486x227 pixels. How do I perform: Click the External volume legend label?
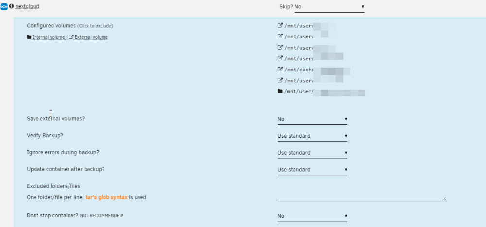[x=91, y=37]
